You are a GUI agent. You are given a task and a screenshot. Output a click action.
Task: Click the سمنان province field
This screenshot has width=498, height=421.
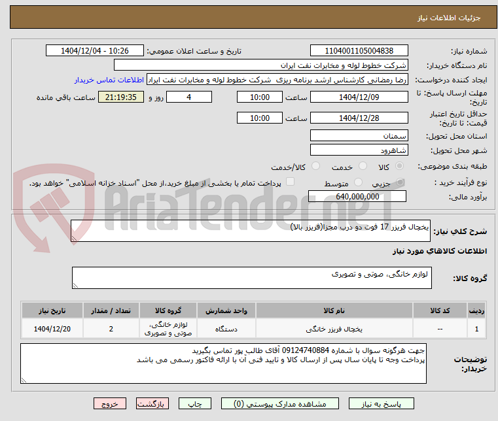tap(359, 136)
